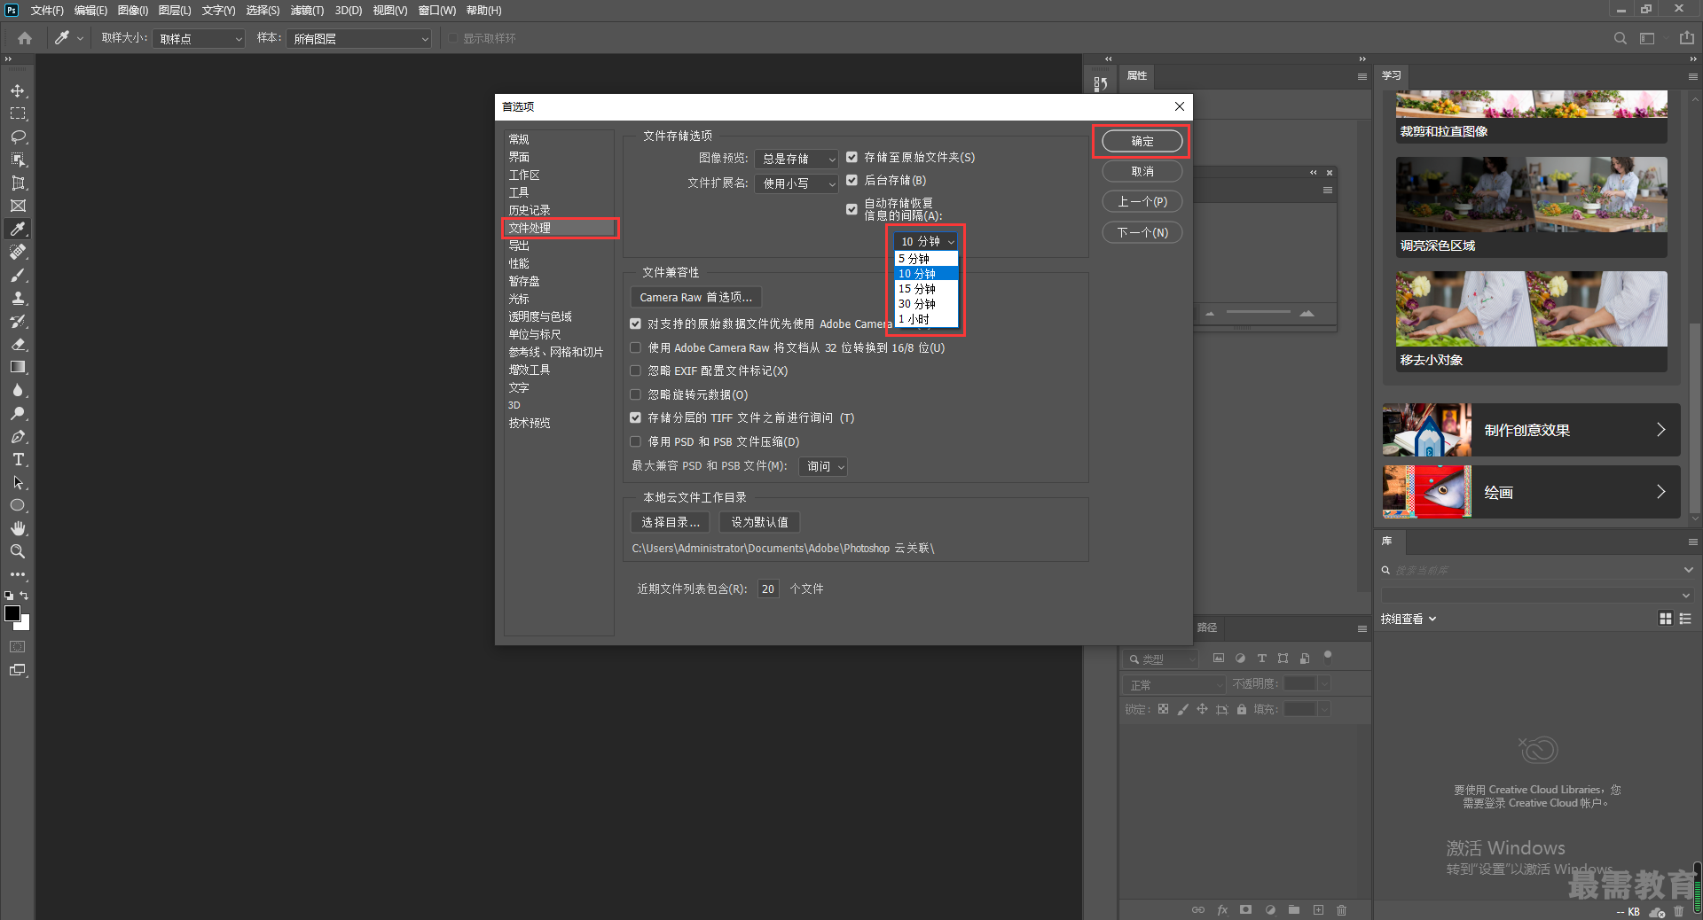The image size is (1703, 920).
Task: Select the History Brush tool
Action: (x=18, y=322)
